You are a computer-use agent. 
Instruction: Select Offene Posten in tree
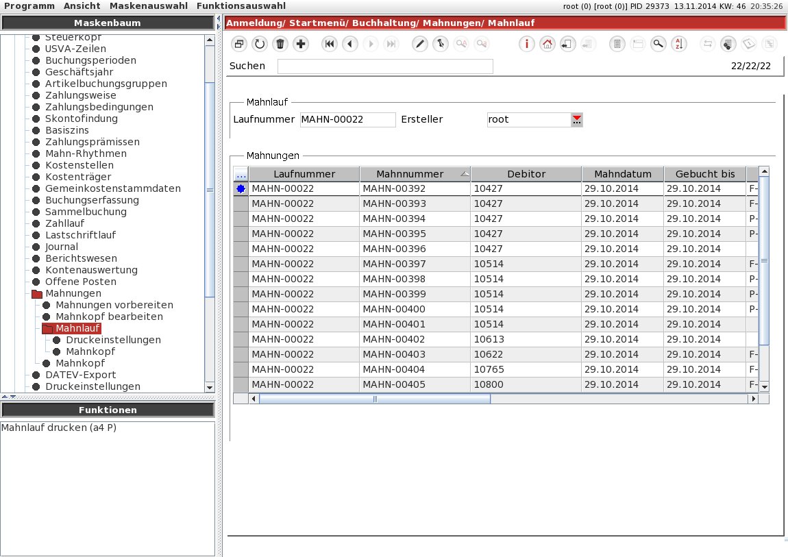click(x=80, y=282)
